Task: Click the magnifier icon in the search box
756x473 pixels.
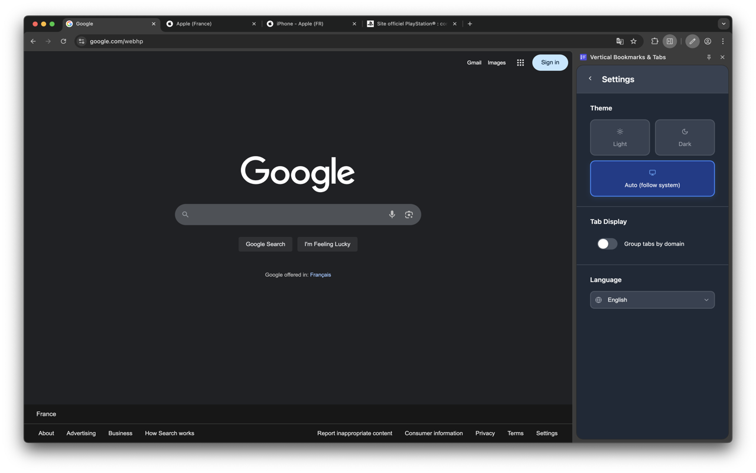Action: (185, 215)
